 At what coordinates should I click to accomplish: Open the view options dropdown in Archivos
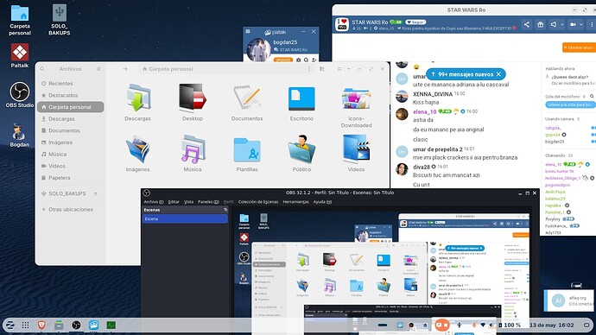tap(348, 69)
